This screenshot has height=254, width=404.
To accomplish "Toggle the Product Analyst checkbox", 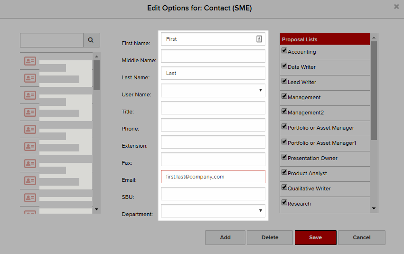I will pos(284,172).
